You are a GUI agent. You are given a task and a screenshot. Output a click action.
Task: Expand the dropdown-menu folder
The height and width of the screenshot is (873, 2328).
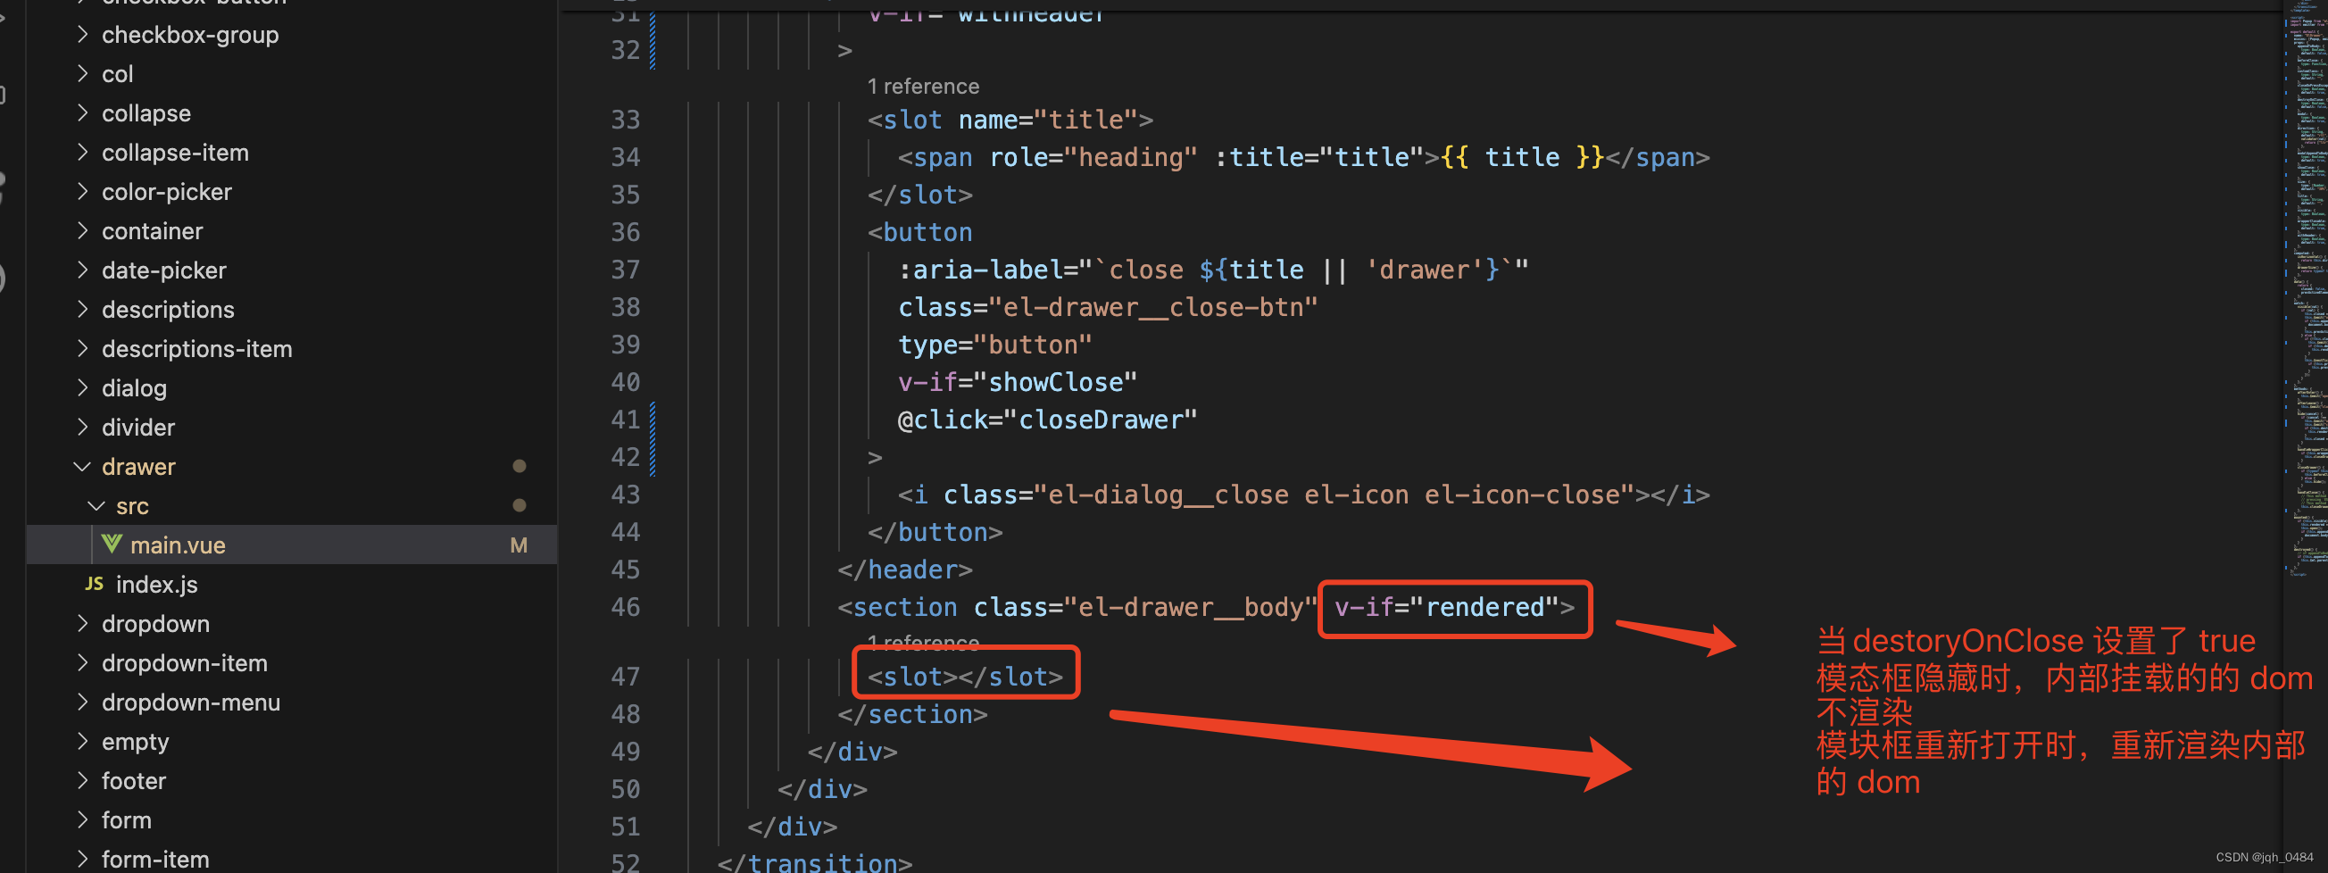click(82, 703)
